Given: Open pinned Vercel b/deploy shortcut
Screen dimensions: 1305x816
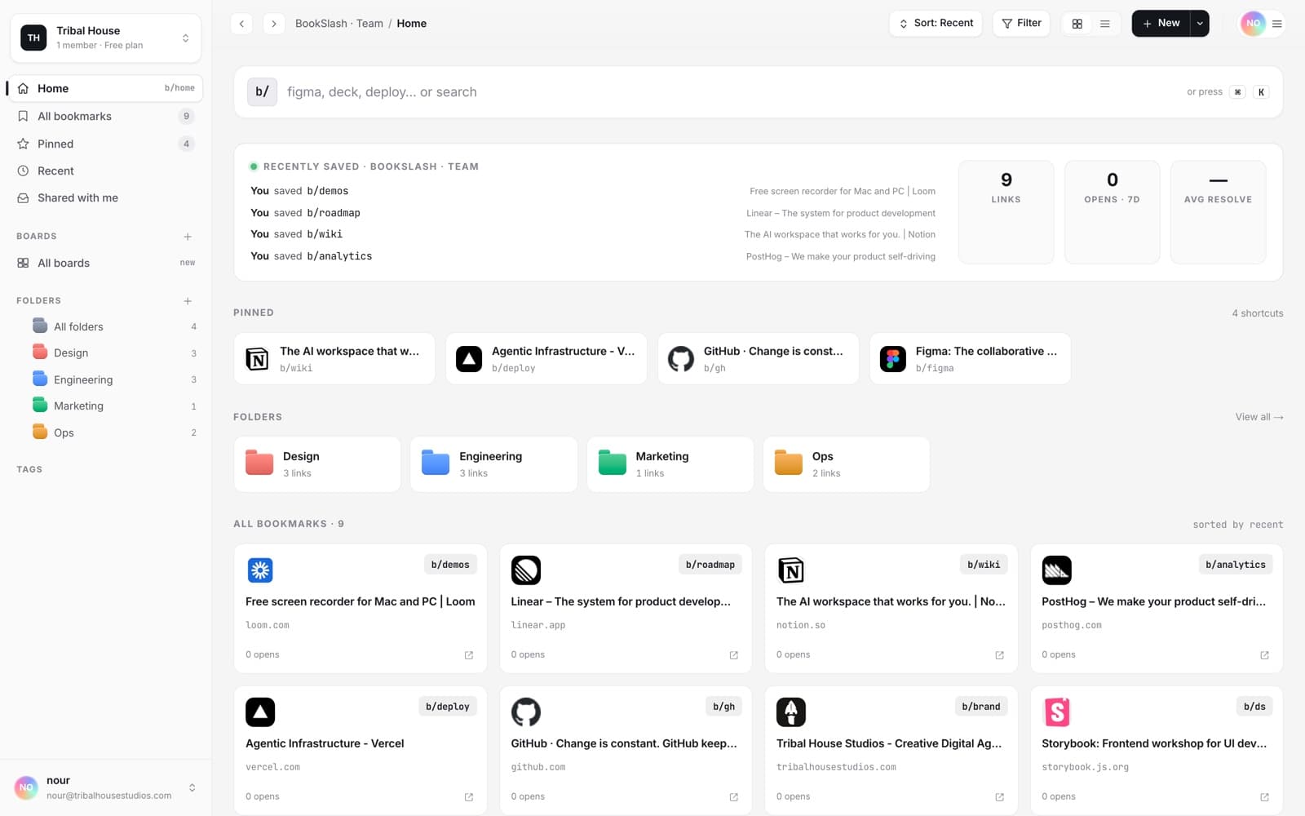Looking at the screenshot, I should 546,358.
